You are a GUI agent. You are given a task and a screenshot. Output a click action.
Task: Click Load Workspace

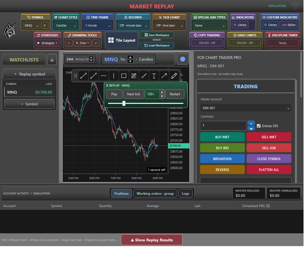(x=157, y=45)
